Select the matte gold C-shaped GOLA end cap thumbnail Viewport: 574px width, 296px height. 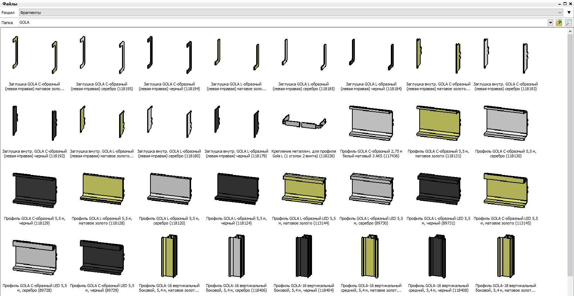tap(35, 55)
